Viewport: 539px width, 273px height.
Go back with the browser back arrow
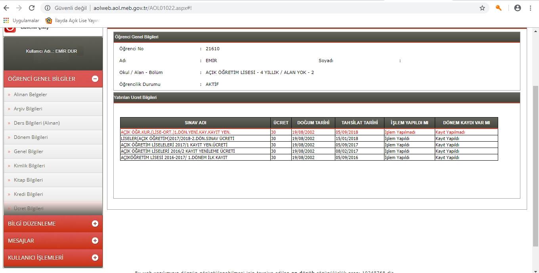point(6,8)
